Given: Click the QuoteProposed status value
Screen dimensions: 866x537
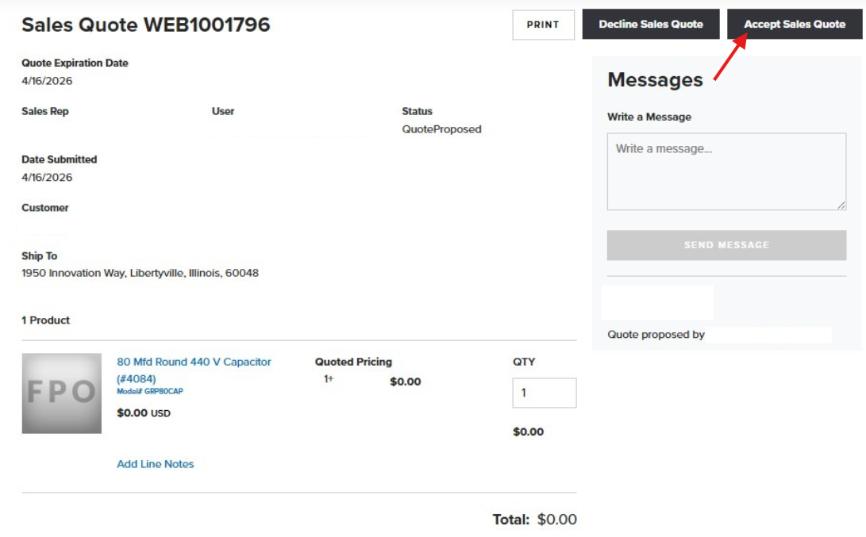Looking at the screenshot, I should point(441,129).
